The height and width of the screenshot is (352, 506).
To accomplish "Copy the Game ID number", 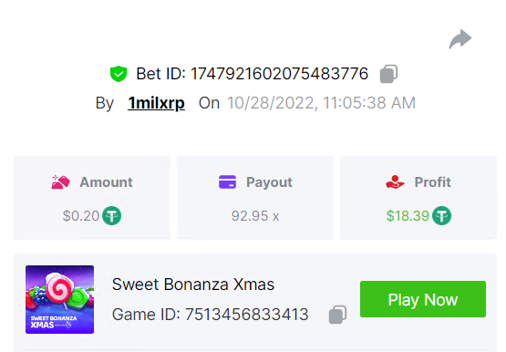I will (337, 315).
